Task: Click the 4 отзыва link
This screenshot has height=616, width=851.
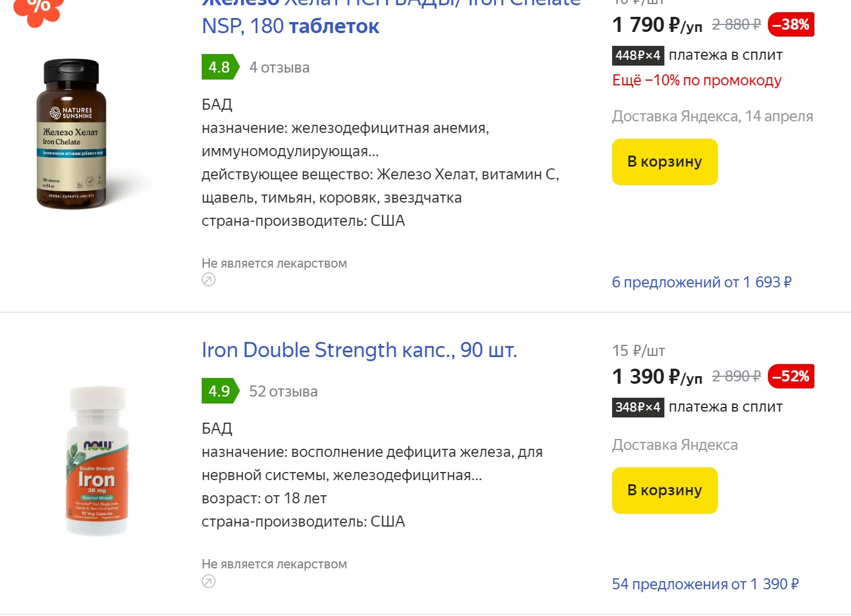Action: tap(280, 67)
